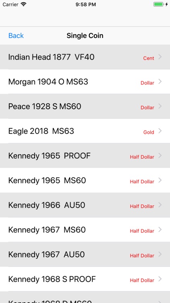Open the Indian Head 1877 VF40 entry
Screen dimensions: 170x303
(x=85, y=57)
